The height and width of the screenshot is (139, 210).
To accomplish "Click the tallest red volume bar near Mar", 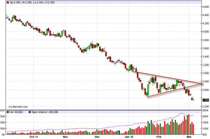I will [x=189, y=124].
